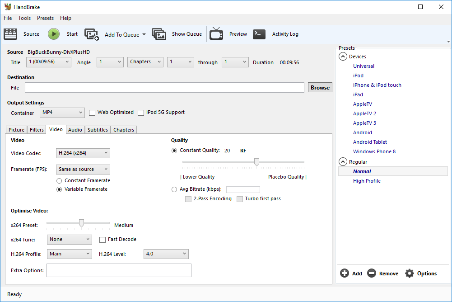
Task: Select the iPhone & iPod touch preset
Action: click(377, 85)
